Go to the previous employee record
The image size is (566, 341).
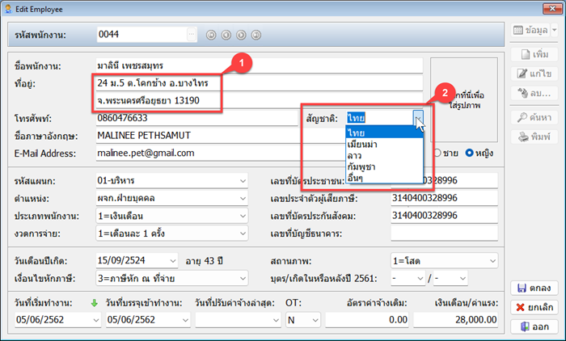[226, 35]
